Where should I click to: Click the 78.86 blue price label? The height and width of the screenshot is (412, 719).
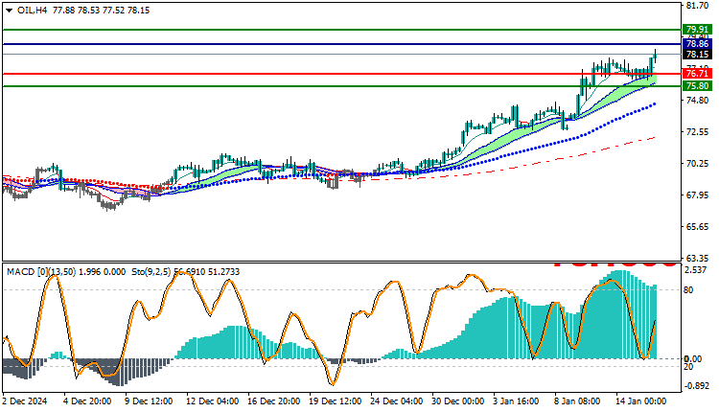click(697, 44)
